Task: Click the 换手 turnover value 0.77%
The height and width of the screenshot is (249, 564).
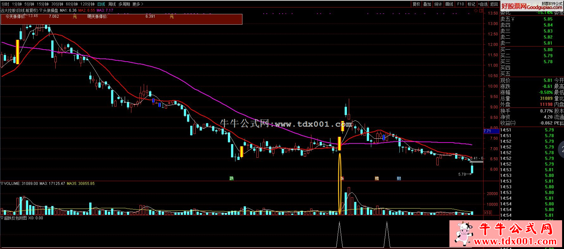Action: click(x=547, y=111)
